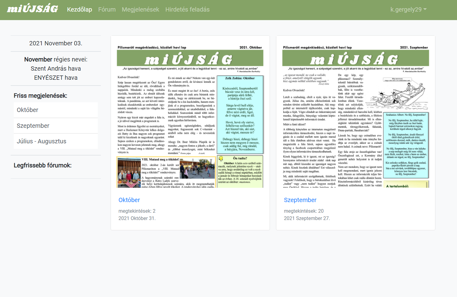
Task: Click '2021 Október 31.' date text
Action: click(137, 218)
